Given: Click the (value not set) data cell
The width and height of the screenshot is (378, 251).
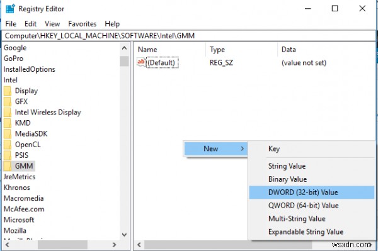Looking at the screenshot, I should [304, 63].
